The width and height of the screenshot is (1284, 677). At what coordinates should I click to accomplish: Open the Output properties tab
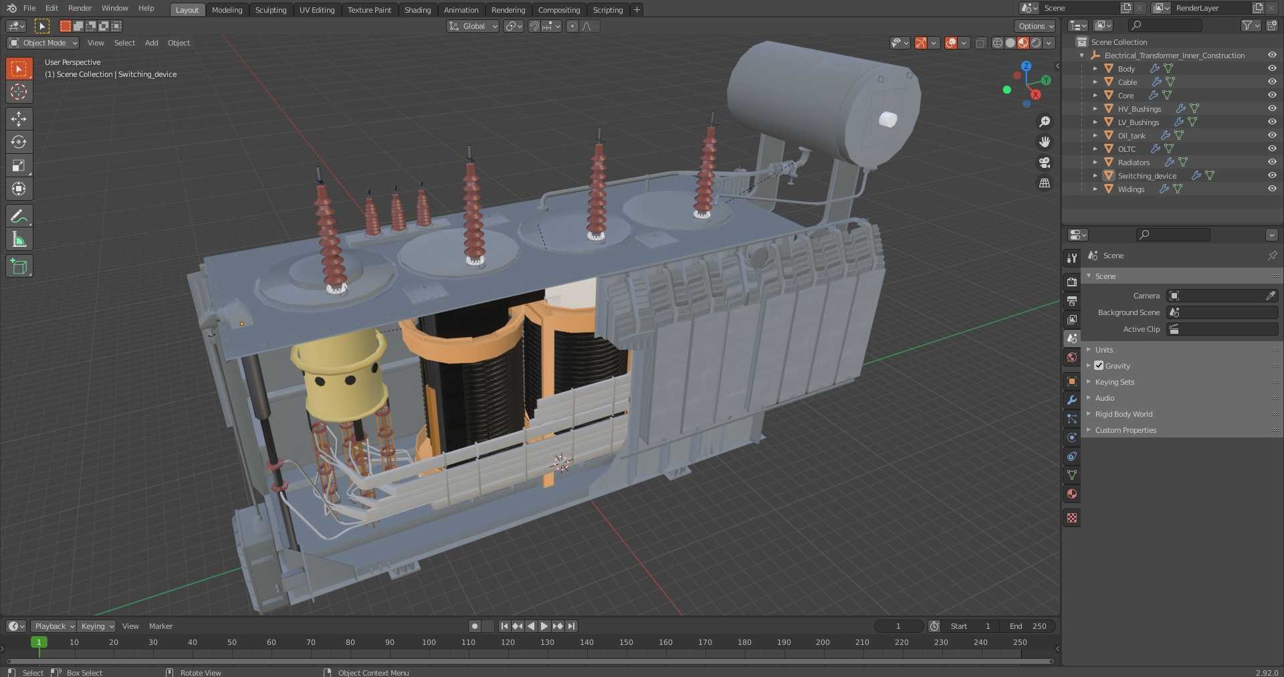click(x=1072, y=301)
